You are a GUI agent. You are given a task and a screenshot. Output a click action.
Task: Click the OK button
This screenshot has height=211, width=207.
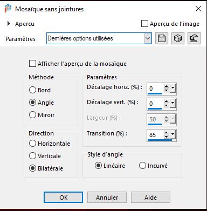[63, 198]
